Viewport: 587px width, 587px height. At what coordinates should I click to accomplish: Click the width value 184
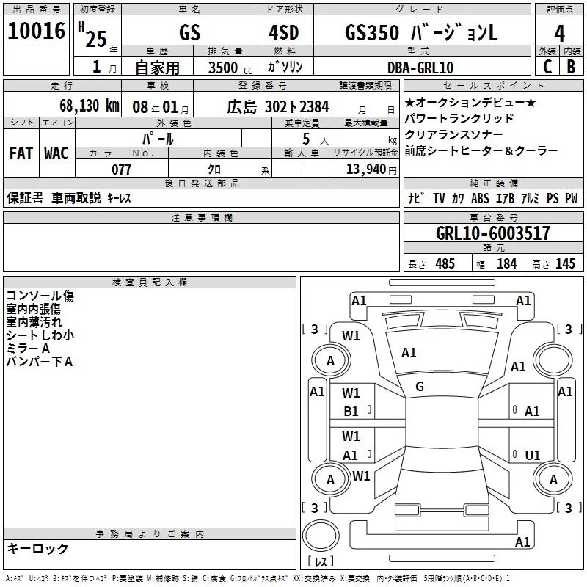click(x=506, y=263)
